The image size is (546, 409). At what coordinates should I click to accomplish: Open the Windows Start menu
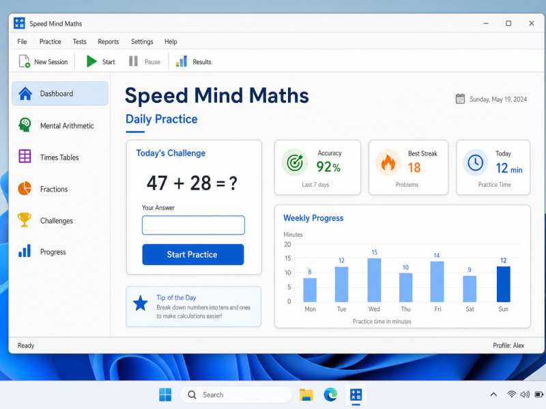[x=165, y=395]
